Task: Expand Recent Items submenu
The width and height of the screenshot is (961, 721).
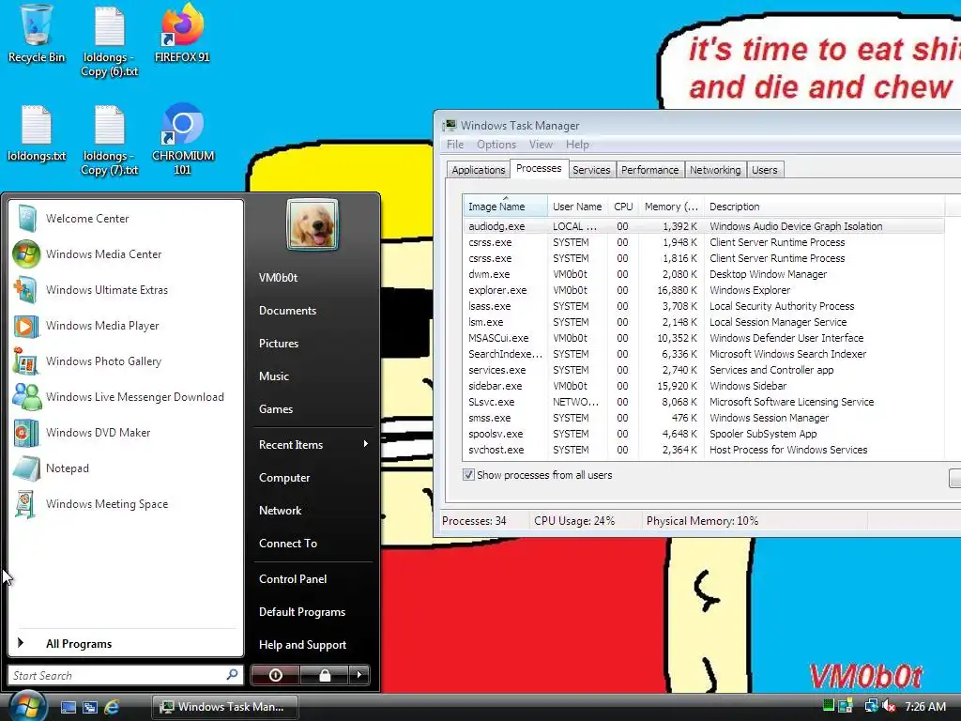Action: (313, 444)
